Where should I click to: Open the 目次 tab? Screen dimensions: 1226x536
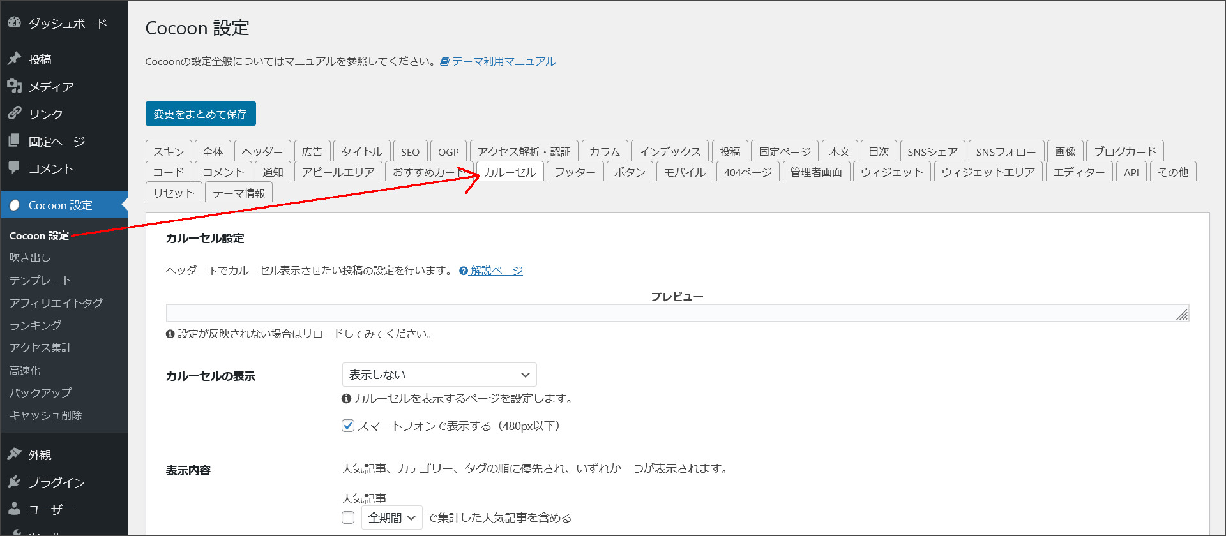pos(879,151)
